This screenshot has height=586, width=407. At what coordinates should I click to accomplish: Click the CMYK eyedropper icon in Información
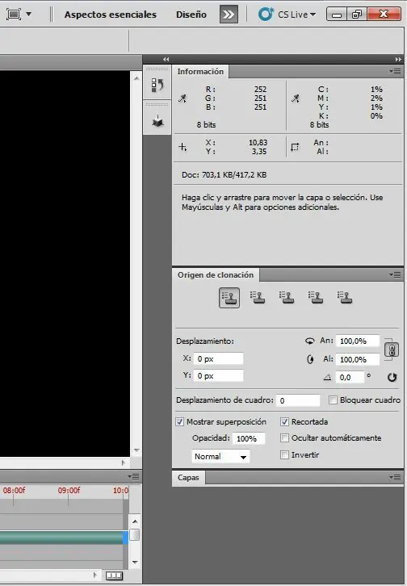[x=296, y=98]
